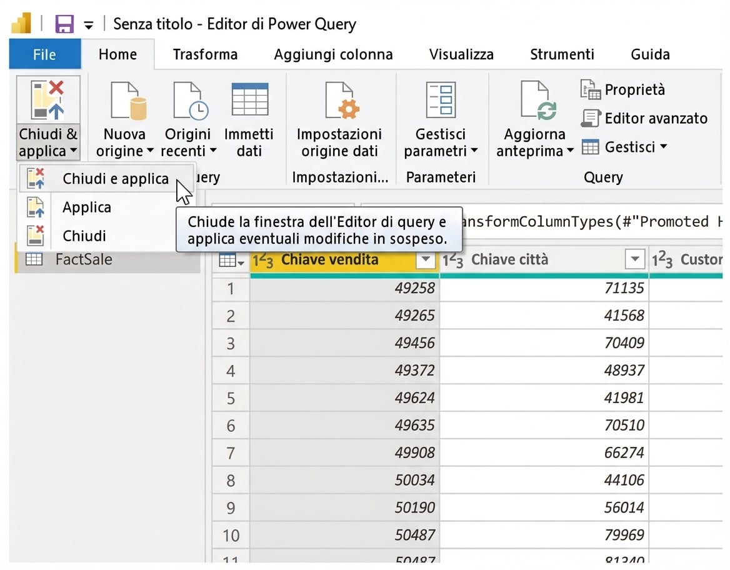Click cell value 49624

415,398
